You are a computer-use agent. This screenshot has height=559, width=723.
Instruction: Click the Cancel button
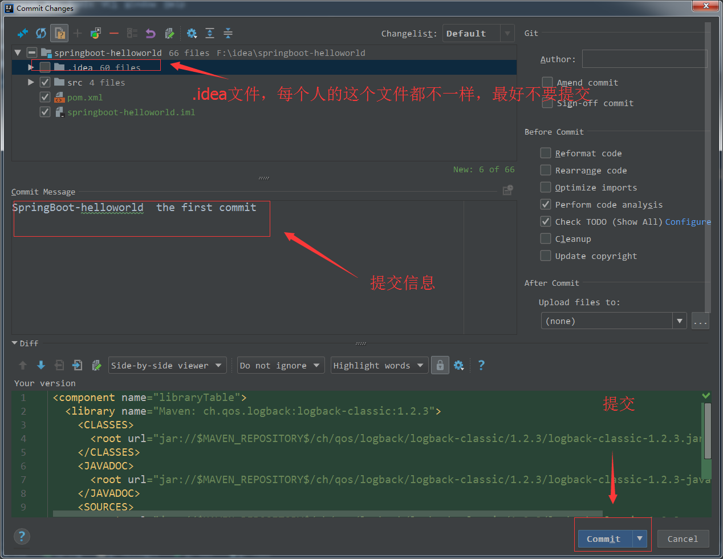[x=683, y=538]
